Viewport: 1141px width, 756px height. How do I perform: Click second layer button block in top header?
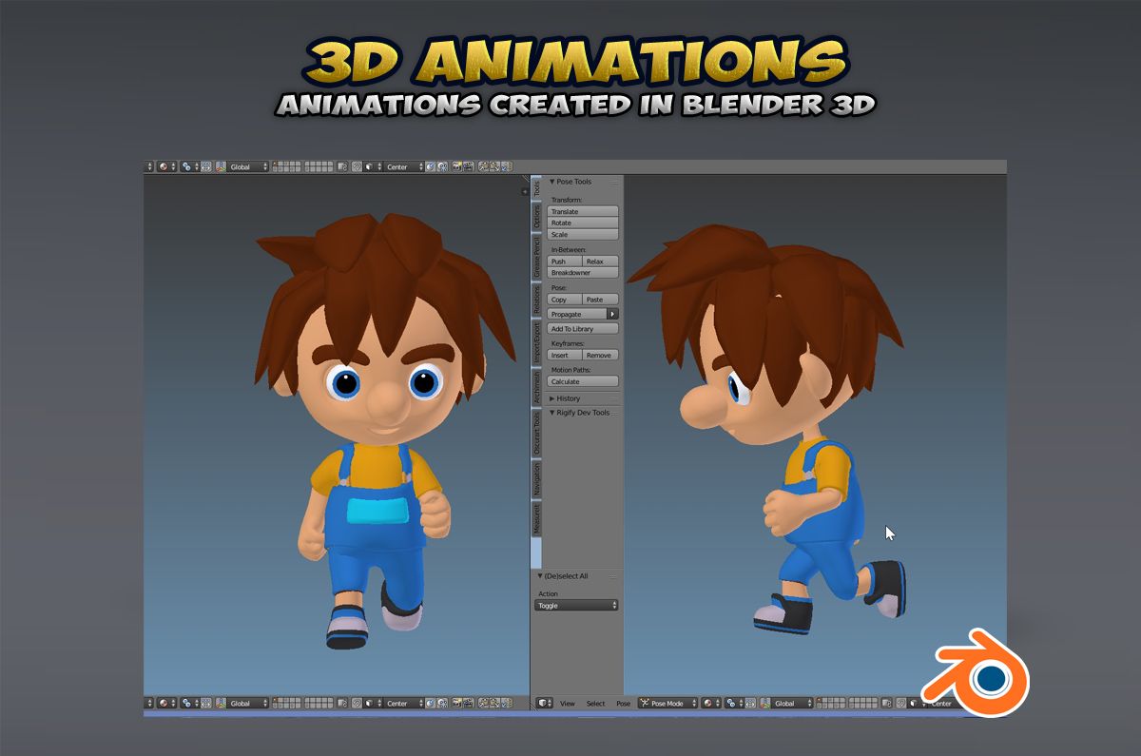pos(319,166)
